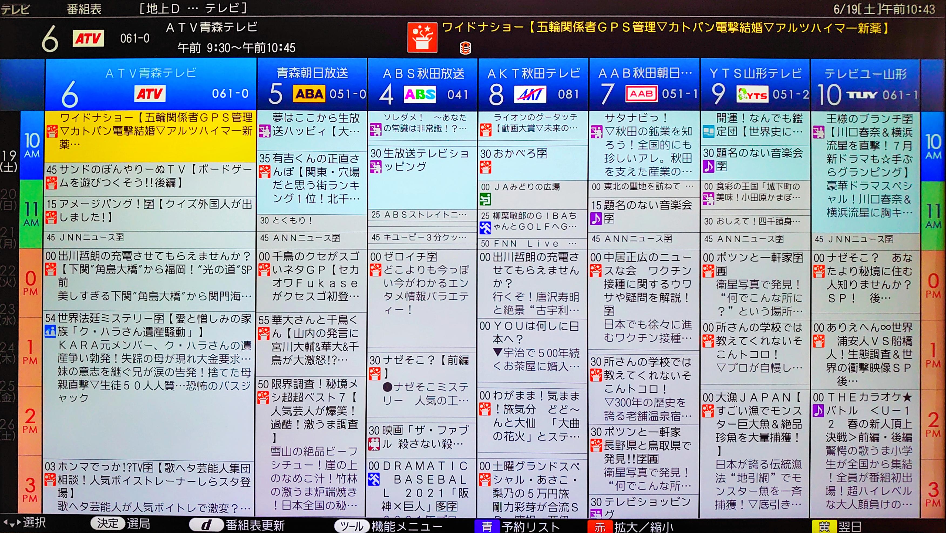Click green icon of JAみどりの広場

click(x=486, y=200)
